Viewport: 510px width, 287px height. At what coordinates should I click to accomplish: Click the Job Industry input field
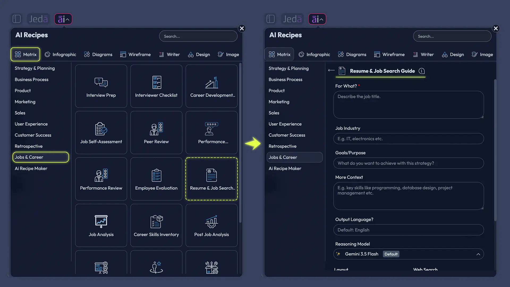click(x=409, y=139)
